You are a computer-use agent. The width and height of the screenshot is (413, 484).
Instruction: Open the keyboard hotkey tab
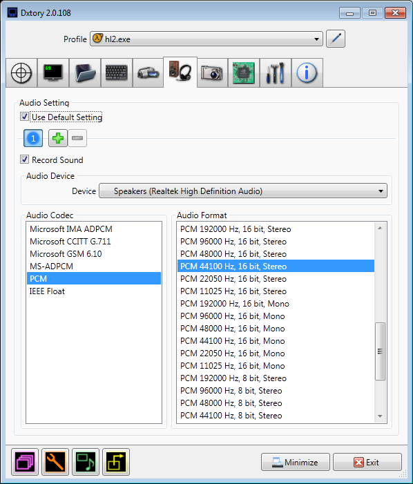pyautogui.click(x=117, y=73)
